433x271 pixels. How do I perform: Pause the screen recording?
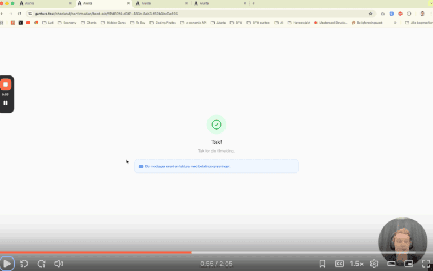point(6,103)
